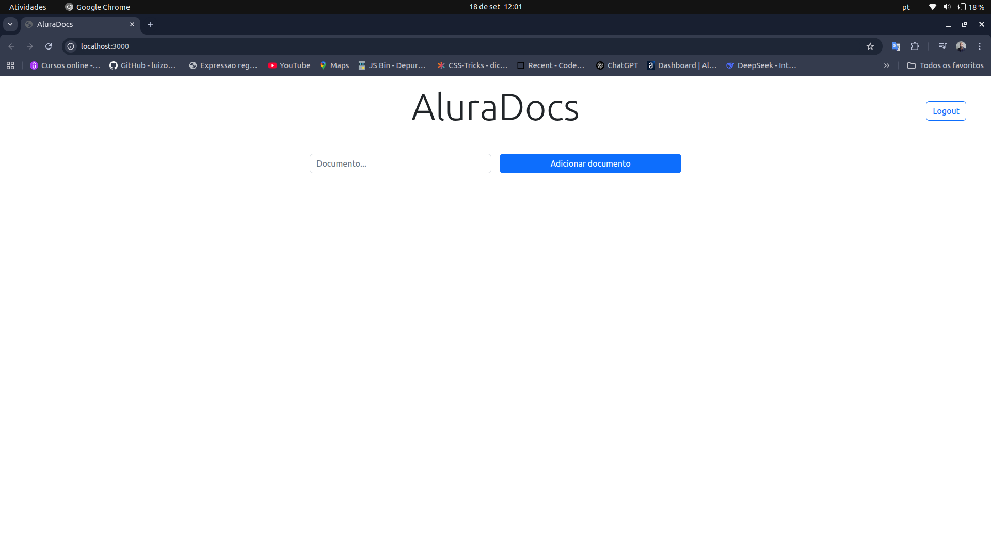Open a new tab with plus button
This screenshot has width=991, height=557.
click(151, 24)
